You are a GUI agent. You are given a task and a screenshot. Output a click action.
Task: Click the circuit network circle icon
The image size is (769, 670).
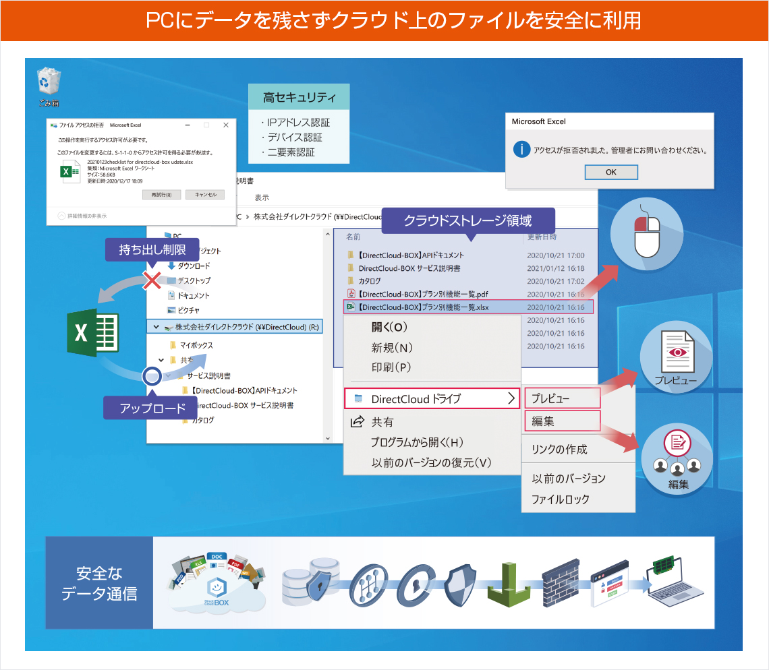click(368, 584)
